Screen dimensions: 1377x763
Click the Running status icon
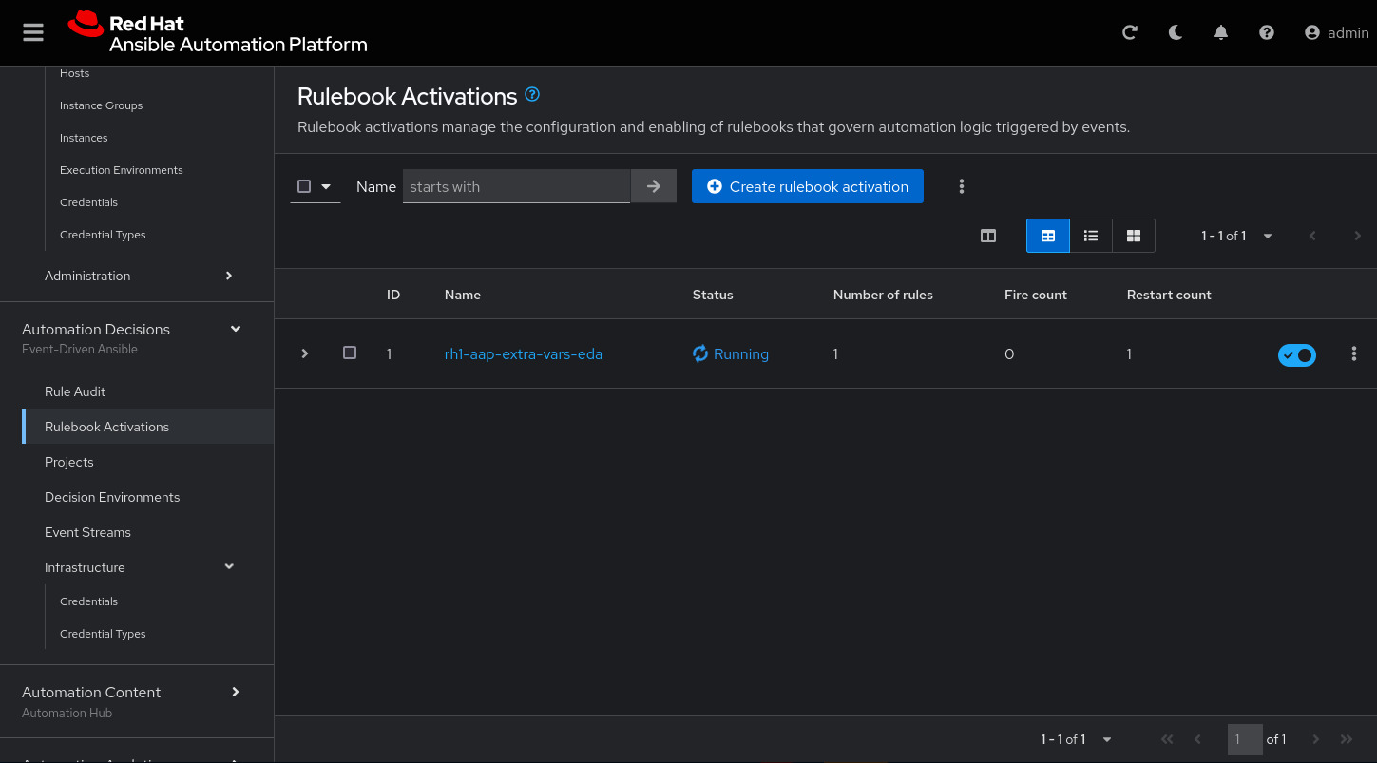(x=700, y=353)
